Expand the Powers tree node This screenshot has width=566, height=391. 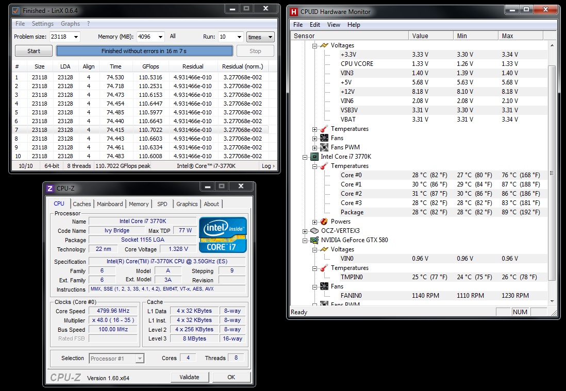pyautogui.click(x=315, y=222)
